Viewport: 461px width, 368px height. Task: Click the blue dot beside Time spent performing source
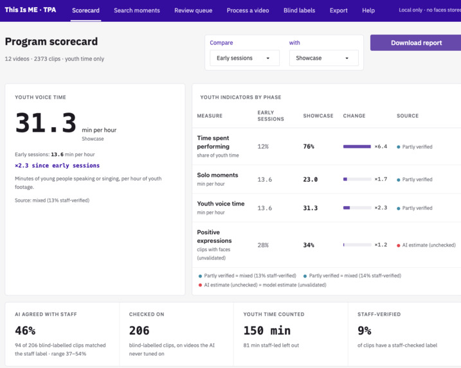(399, 147)
